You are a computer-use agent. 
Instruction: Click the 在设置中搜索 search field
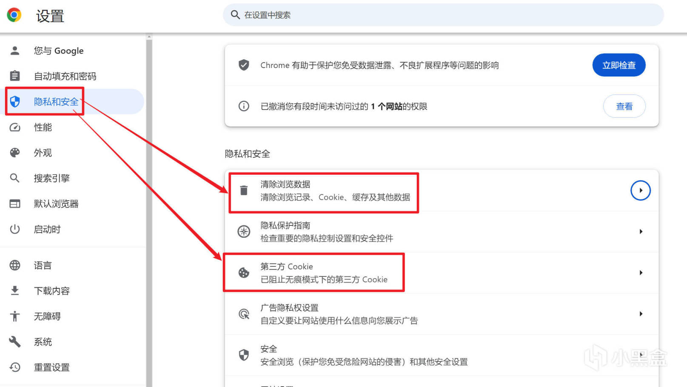click(443, 15)
